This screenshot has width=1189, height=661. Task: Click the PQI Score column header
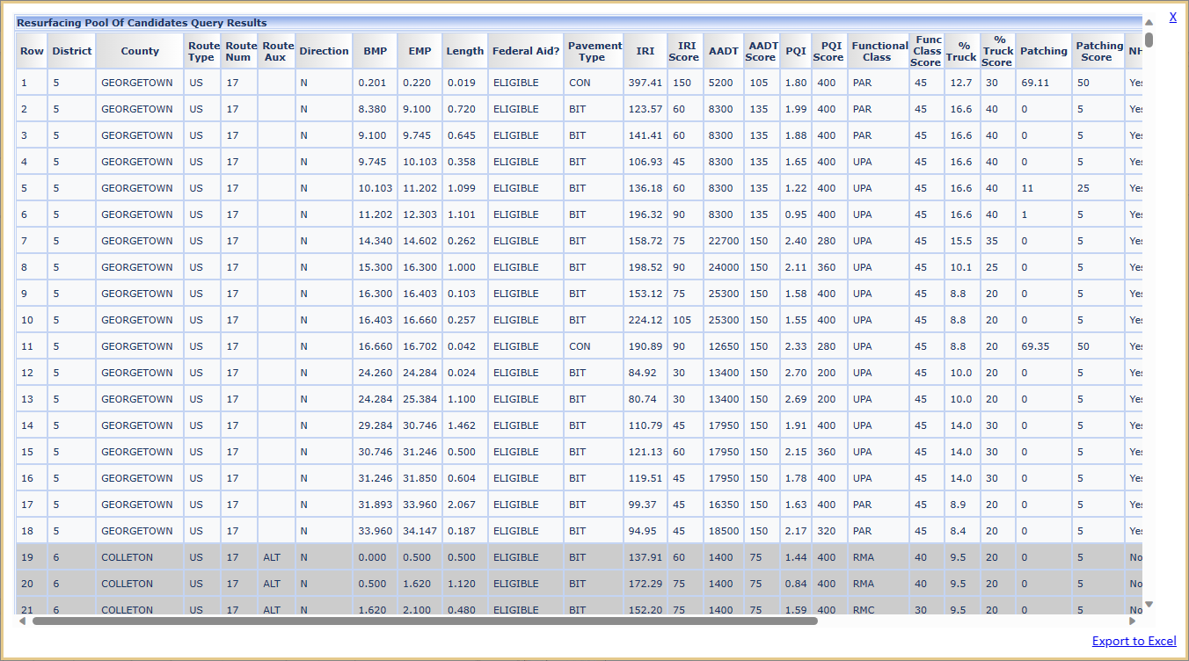pos(829,51)
